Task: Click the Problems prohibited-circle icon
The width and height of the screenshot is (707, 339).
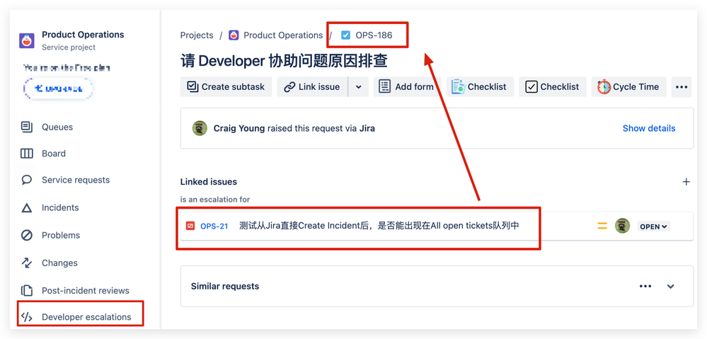Action: tap(27, 235)
